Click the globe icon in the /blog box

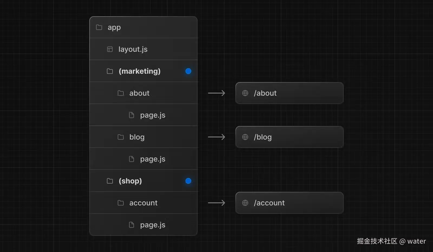pos(245,137)
